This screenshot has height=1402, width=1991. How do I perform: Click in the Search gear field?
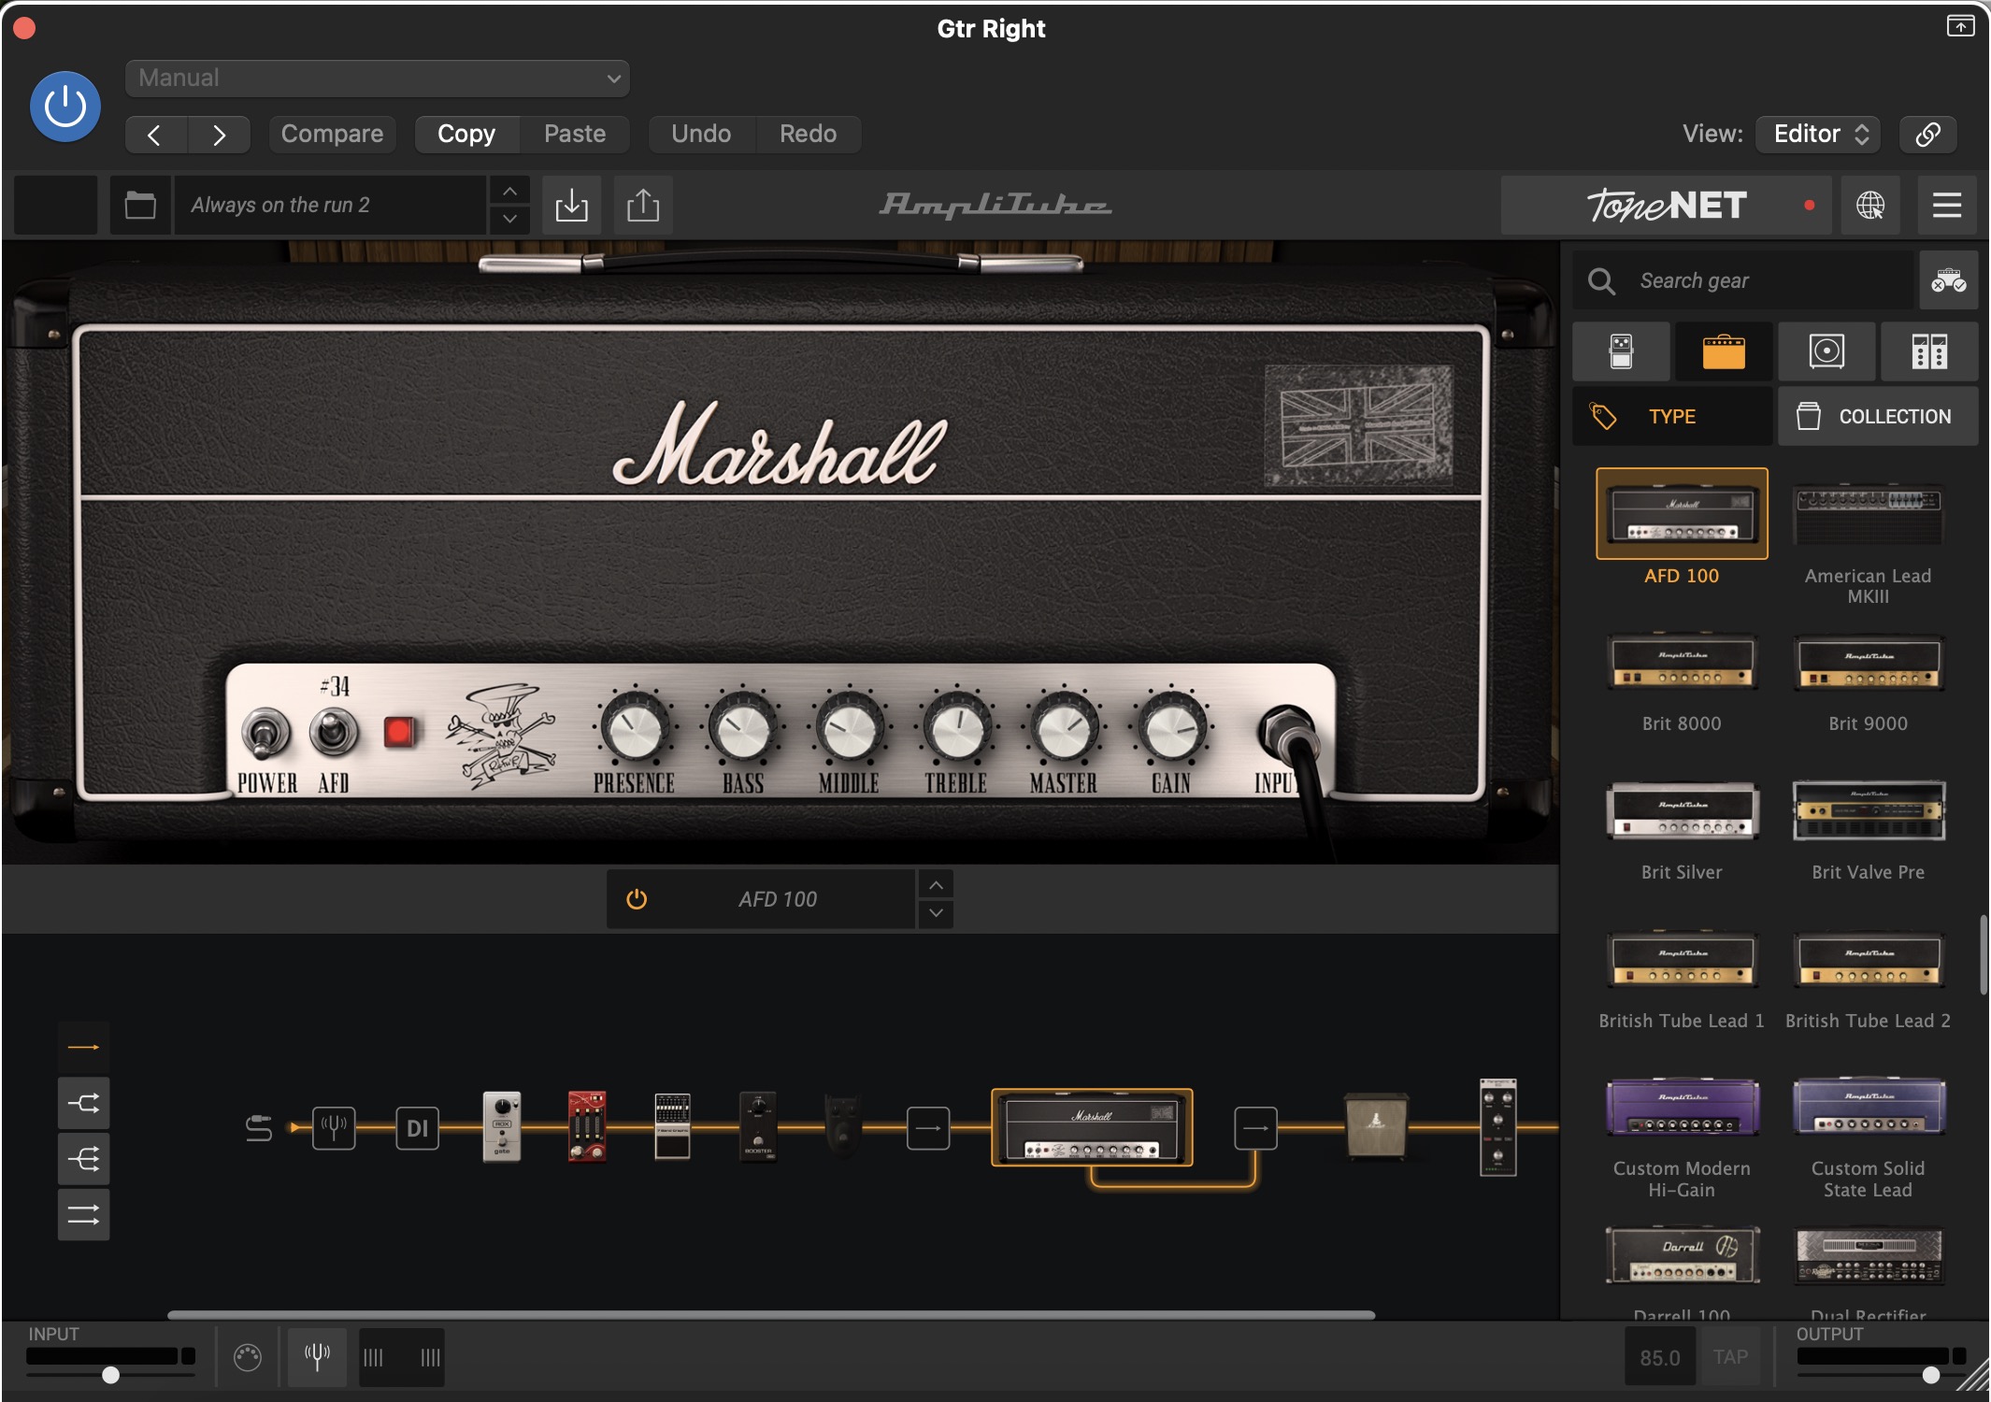coord(1744,280)
